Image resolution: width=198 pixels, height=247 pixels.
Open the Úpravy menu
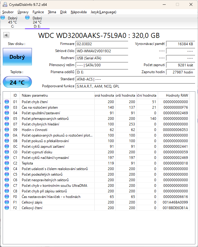point(23,12)
